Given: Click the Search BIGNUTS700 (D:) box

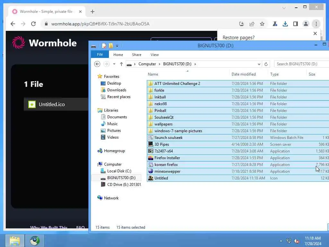Looking at the screenshot, I should pyautogui.click(x=301, y=64).
